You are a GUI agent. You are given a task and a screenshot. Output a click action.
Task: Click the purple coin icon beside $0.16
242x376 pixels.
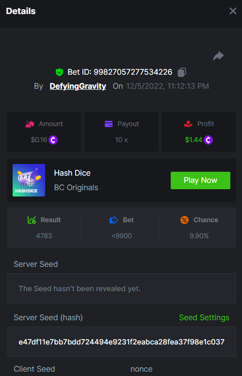pyautogui.click(x=53, y=140)
